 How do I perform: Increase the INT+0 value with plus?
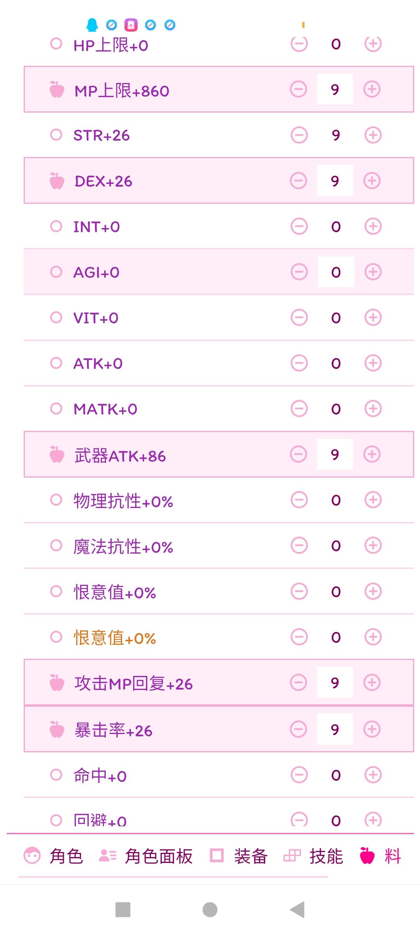coord(373,226)
